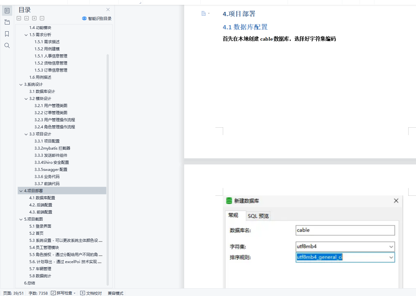This screenshot has width=416, height=296.
Task: Click the 智能识别目录 label
Action: click(x=99, y=19)
